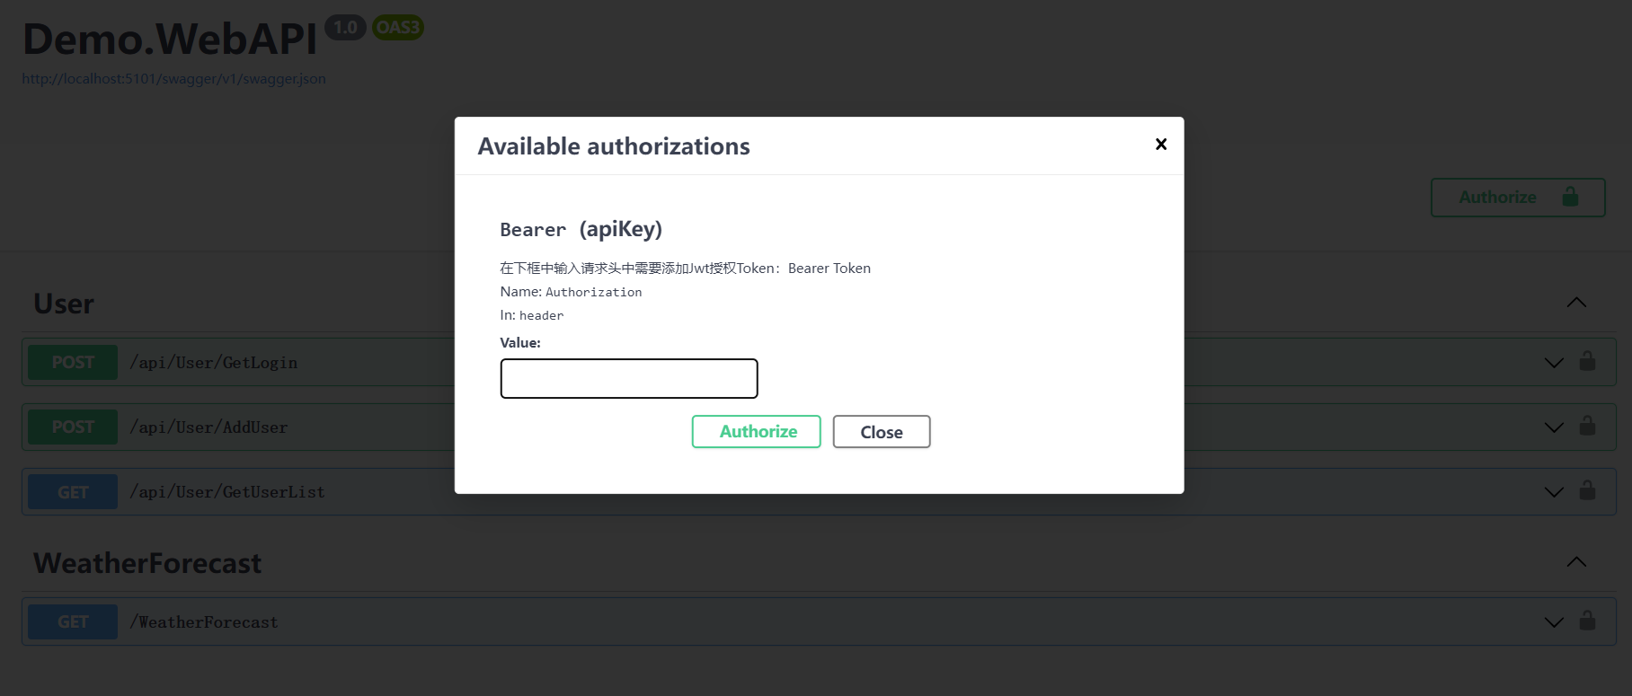This screenshot has height=696, width=1632.
Task: Open the swagger.json link under the title
Action: (x=174, y=79)
